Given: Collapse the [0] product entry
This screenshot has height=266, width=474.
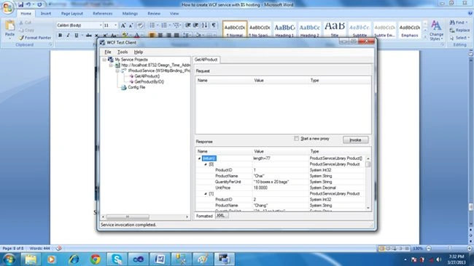Looking at the screenshot, I should pyautogui.click(x=206, y=164).
